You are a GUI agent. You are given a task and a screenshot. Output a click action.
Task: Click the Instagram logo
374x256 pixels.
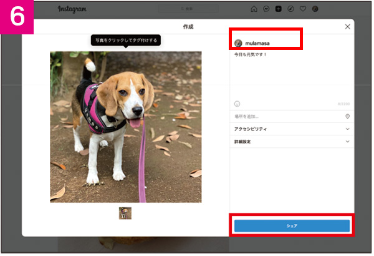[x=72, y=9]
